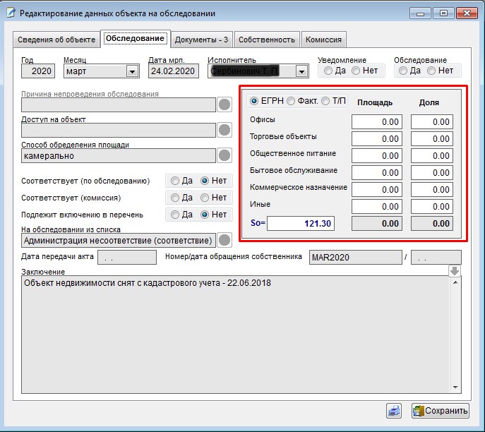The image size is (485, 432).
Task: Click the Заключение scrollbar down arrow
Action: pyautogui.click(x=455, y=387)
